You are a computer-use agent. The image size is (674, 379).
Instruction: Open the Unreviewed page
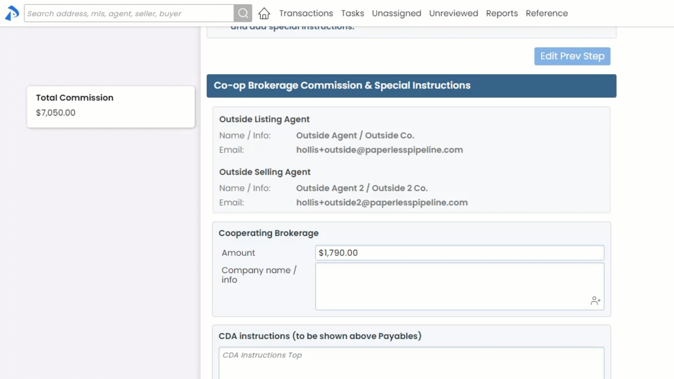click(453, 13)
